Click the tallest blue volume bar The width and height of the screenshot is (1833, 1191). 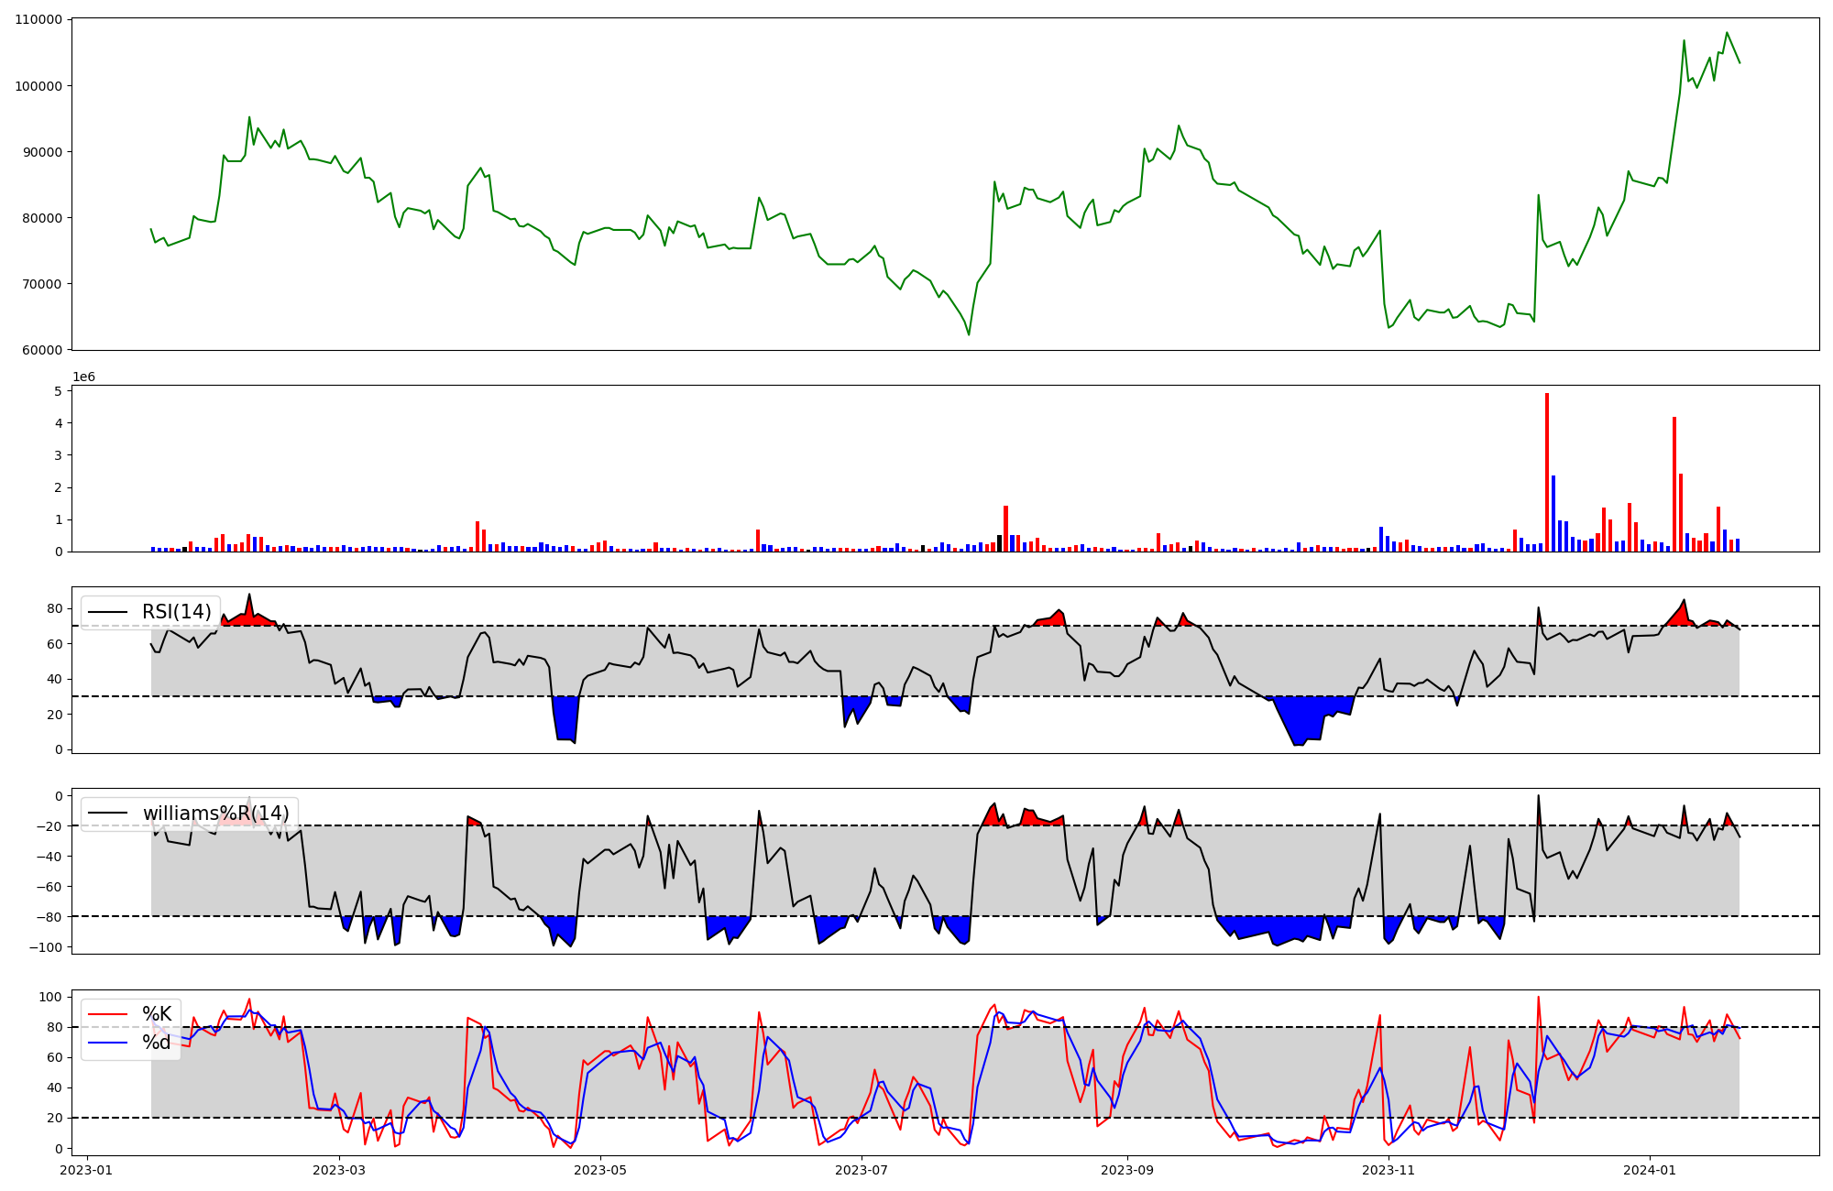click(x=1553, y=513)
